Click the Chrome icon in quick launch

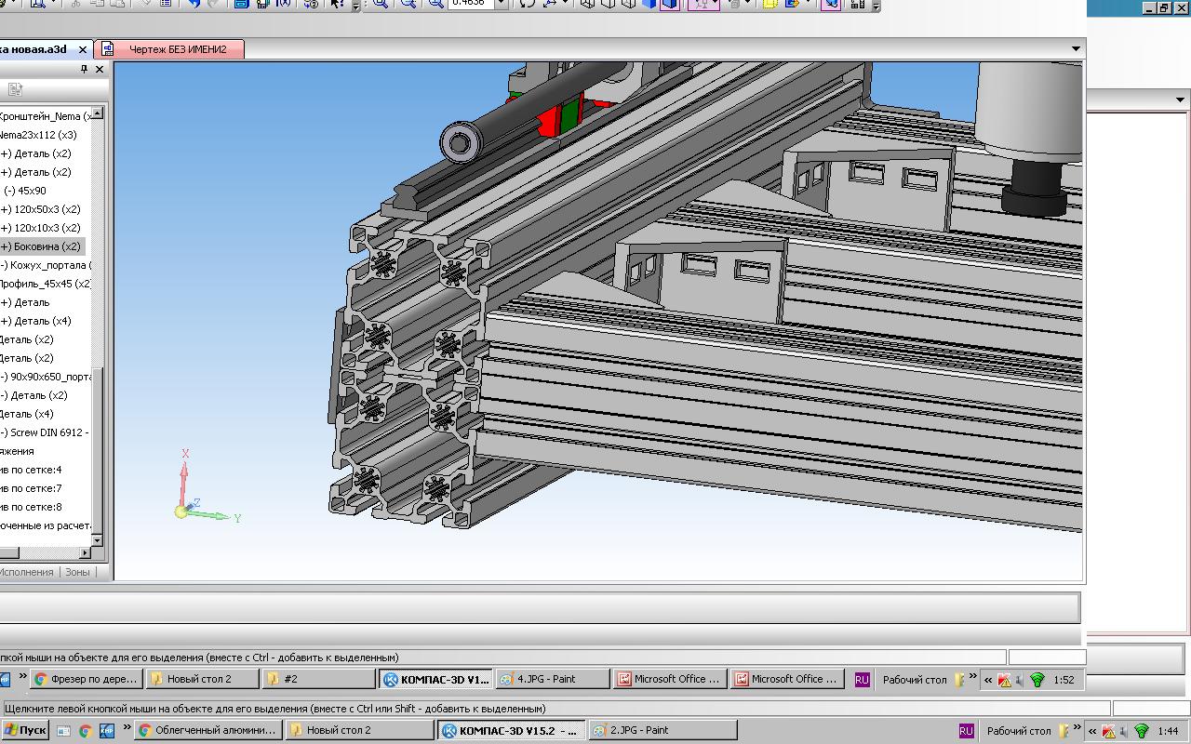coord(85,731)
